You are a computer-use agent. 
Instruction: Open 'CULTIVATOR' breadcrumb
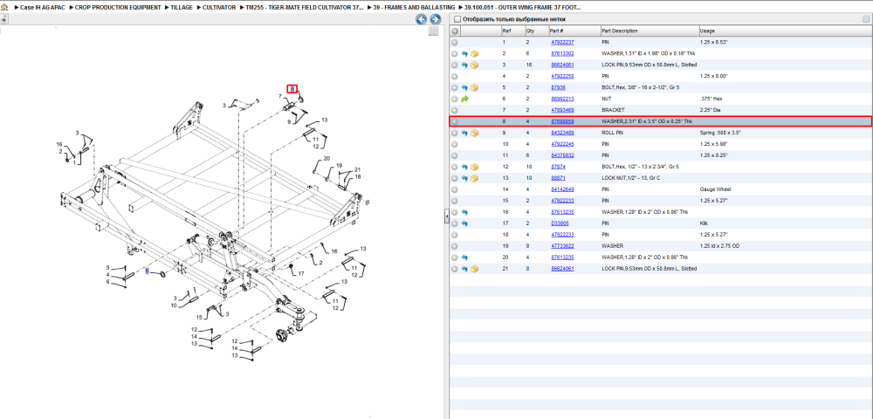click(x=220, y=8)
